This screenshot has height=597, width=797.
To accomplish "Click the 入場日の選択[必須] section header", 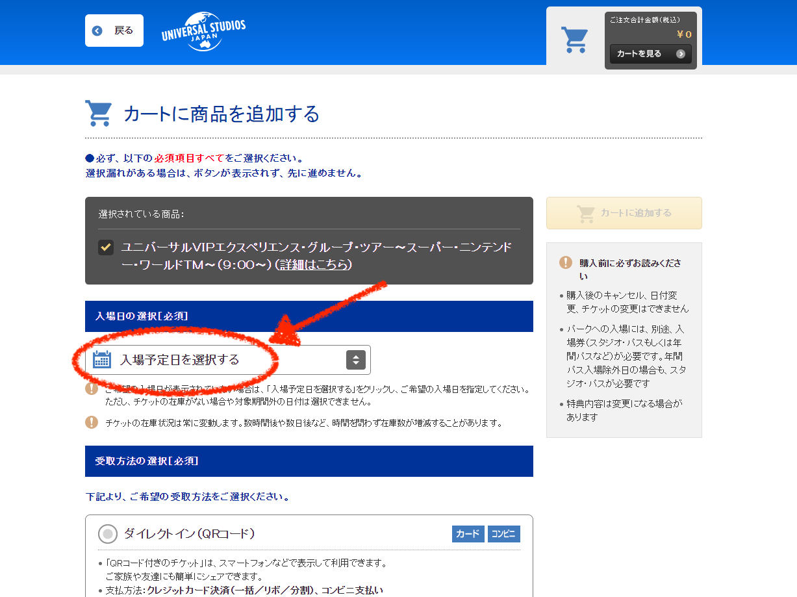I will pyautogui.click(x=309, y=316).
